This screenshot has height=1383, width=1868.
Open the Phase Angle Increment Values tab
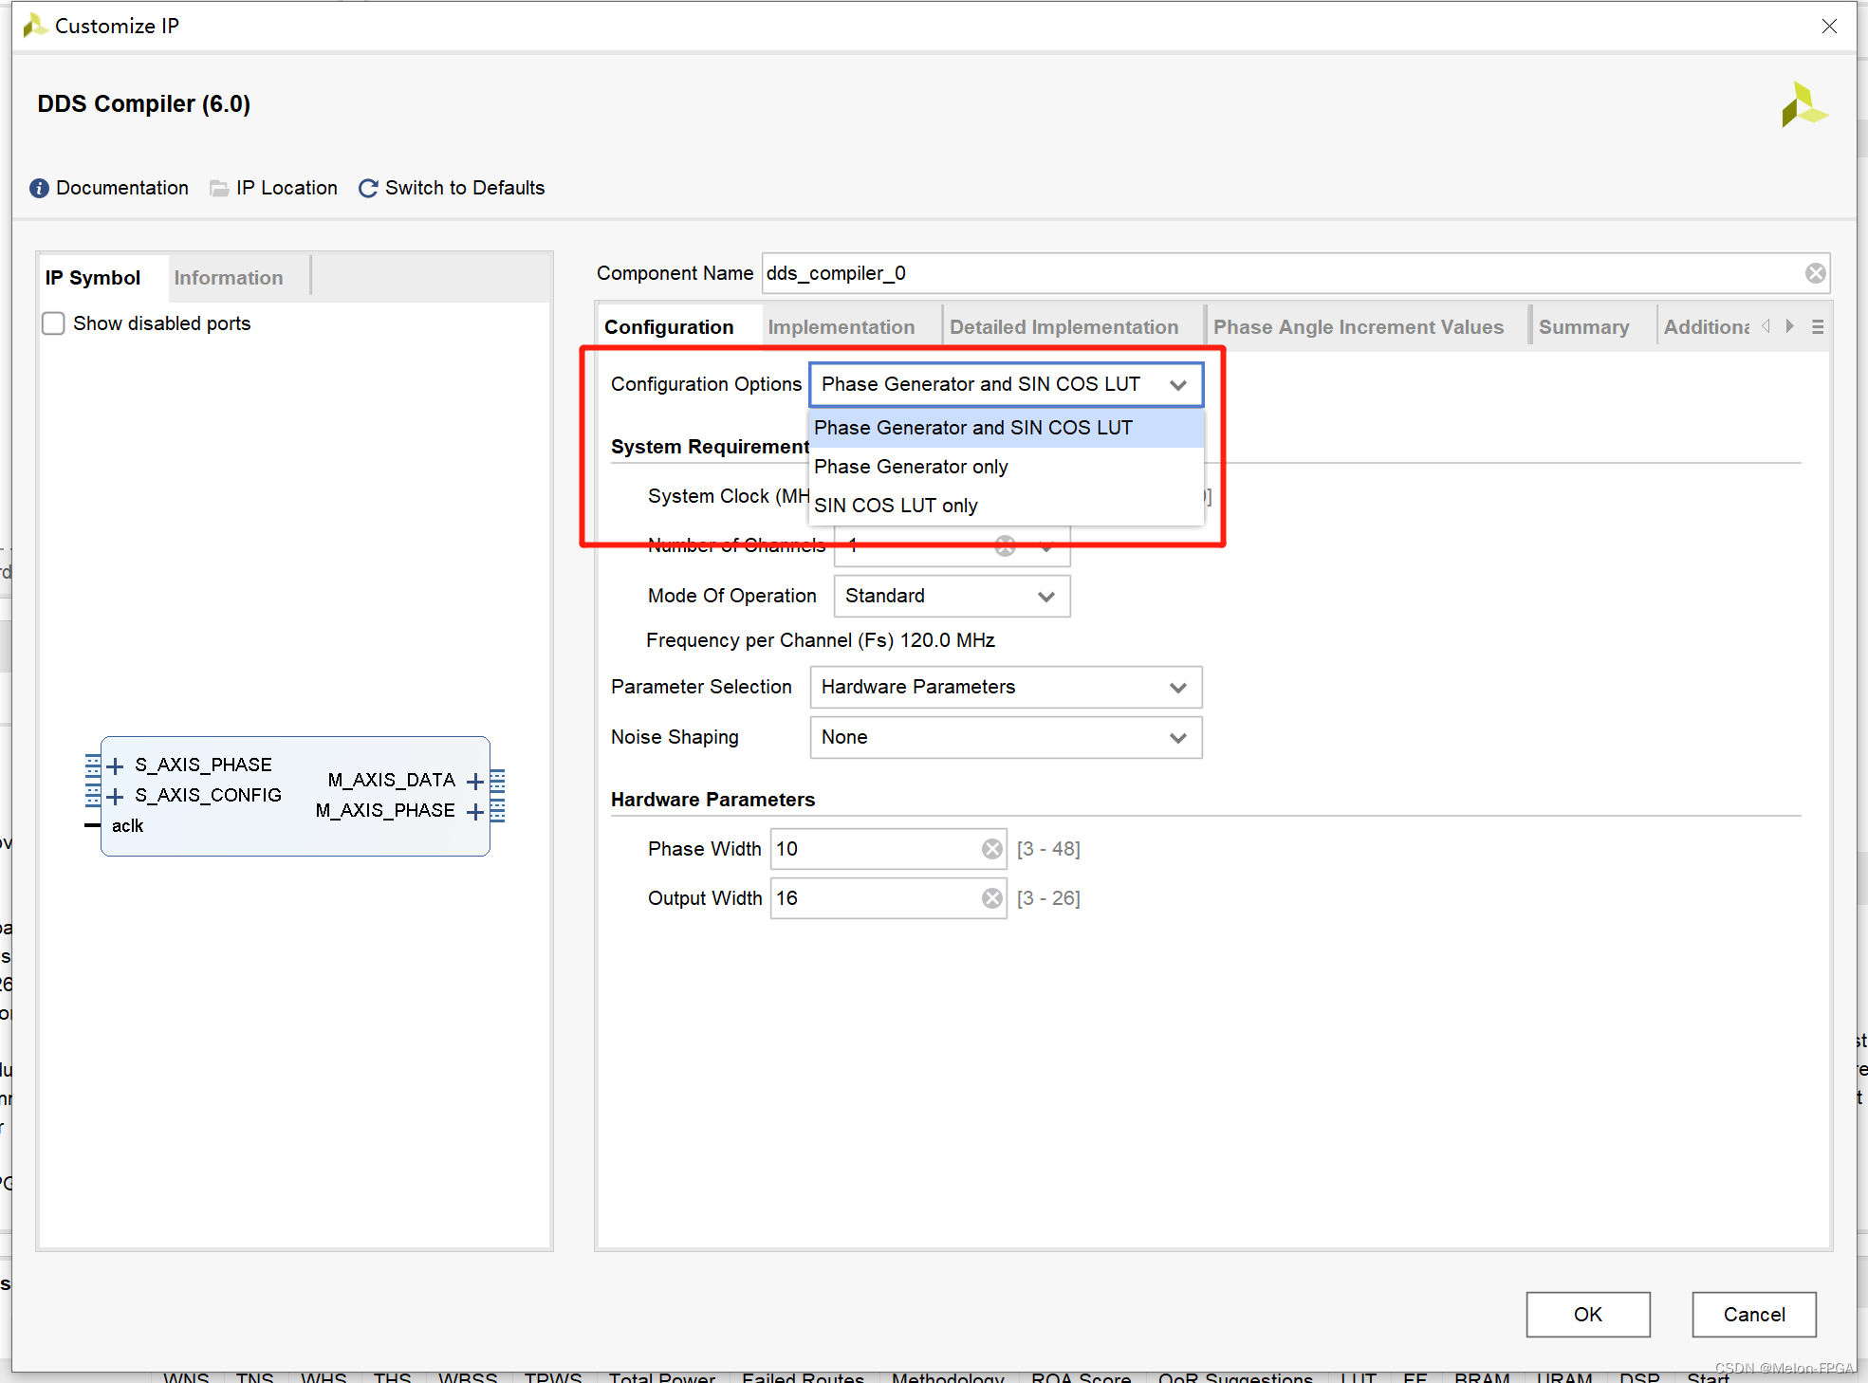pos(1359,327)
